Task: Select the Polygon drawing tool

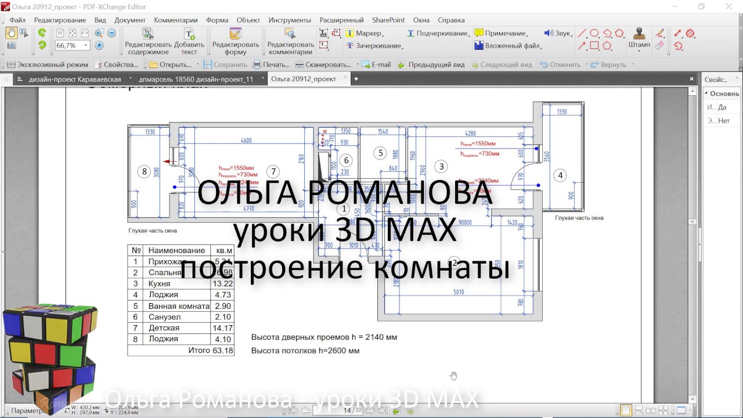Action: (x=607, y=45)
